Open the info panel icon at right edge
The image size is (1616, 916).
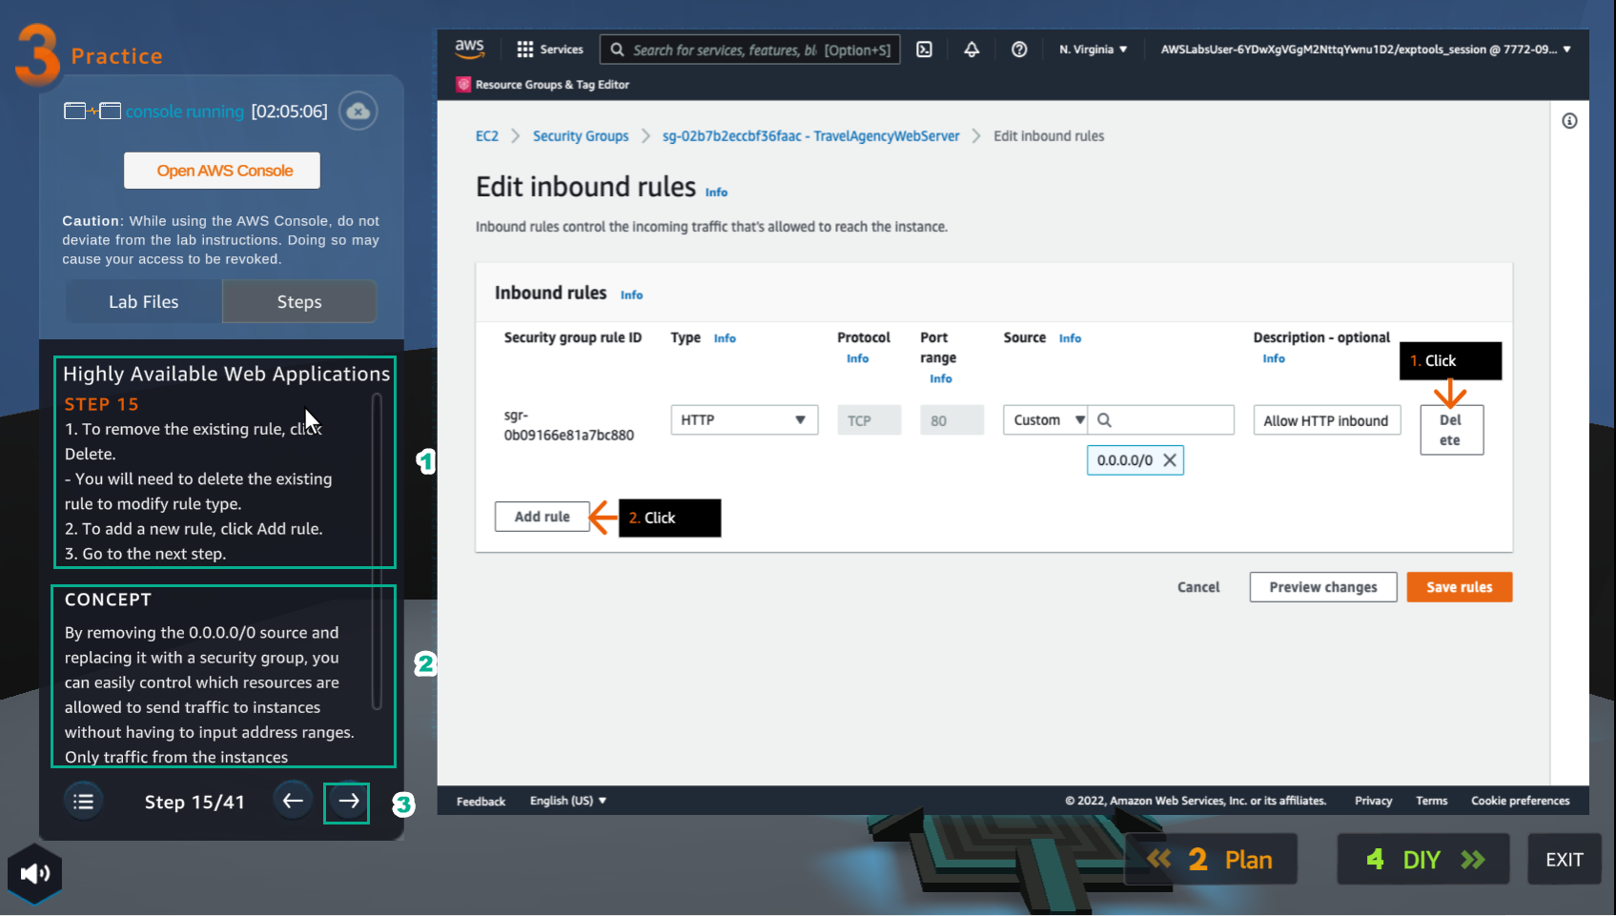coord(1569,121)
